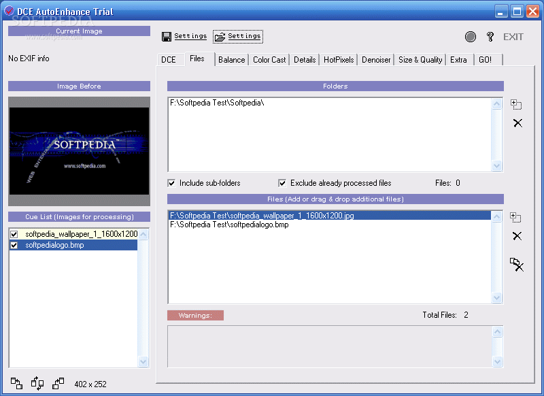Select file softpedia_wallpaper_1_1600x1200.jpg in Files list
The image size is (544, 396).
pyautogui.click(x=330, y=216)
